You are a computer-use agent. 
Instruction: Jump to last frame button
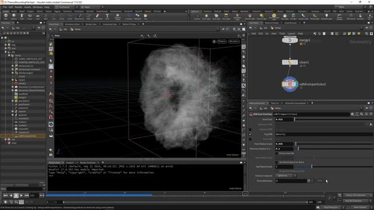click(x=26, y=195)
